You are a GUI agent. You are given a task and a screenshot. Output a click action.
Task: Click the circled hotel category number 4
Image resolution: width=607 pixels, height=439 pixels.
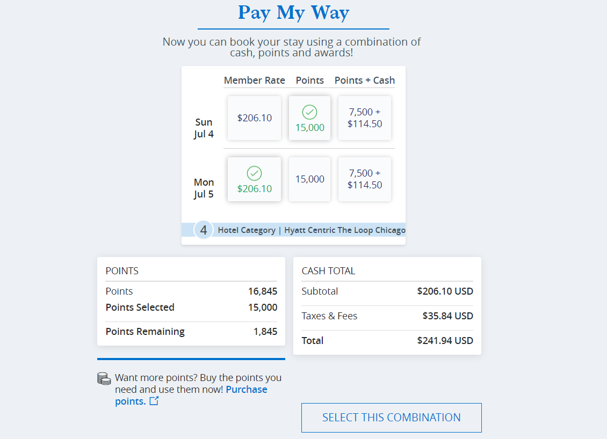pos(203,230)
